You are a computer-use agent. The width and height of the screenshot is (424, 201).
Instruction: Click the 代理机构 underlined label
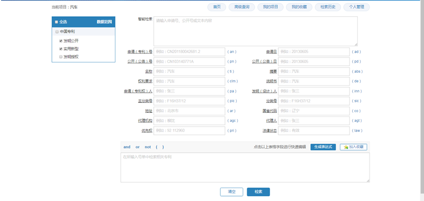(145, 121)
